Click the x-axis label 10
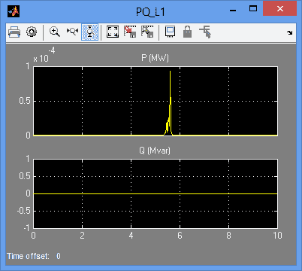The height and width of the screenshot is (271, 302). [277, 236]
